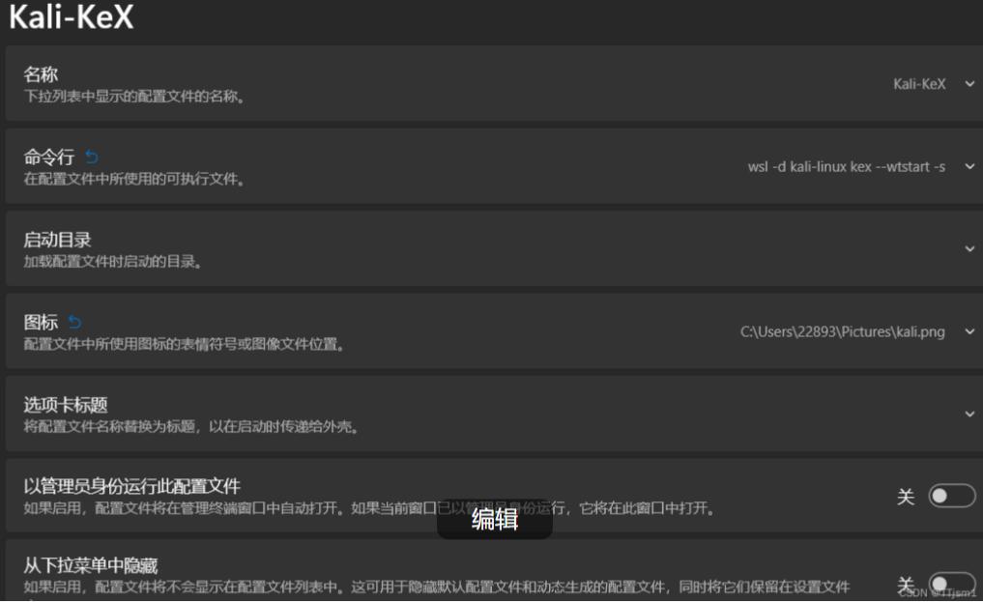Click the 名称 setting label
This screenshot has height=602, width=983.
tap(41, 74)
